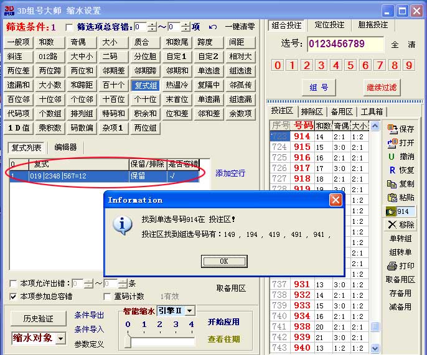Click the 恢复 (restore) icon button
Screen dimensions: 427x355
[x=401, y=170]
